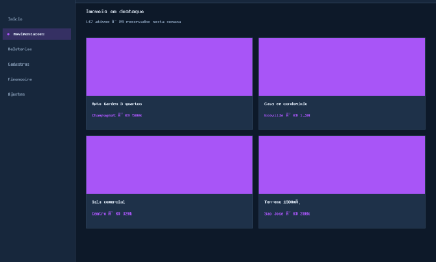Click the Sala comercial card image
436x262 pixels.
point(169,165)
